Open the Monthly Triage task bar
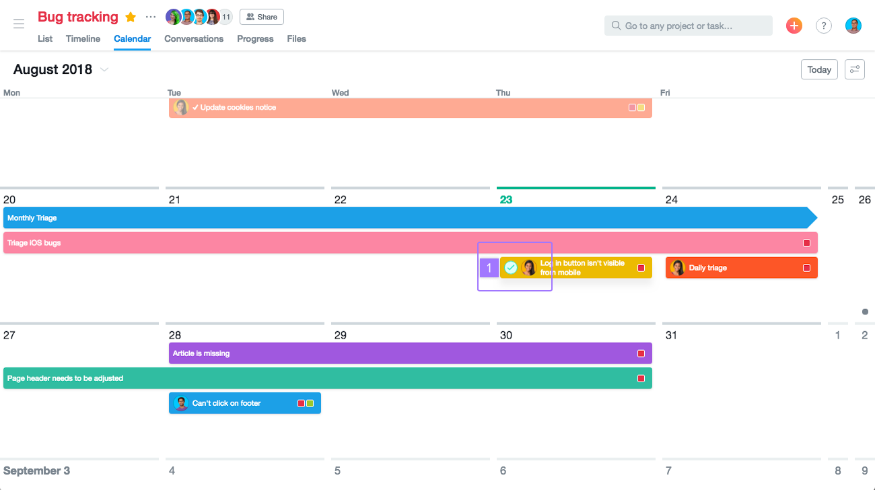This screenshot has width=875, height=490. point(410,218)
